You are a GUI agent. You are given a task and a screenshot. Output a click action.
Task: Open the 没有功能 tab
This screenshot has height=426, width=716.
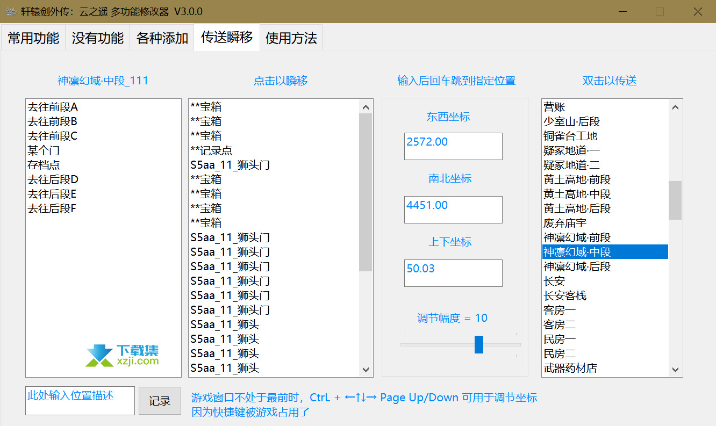98,38
